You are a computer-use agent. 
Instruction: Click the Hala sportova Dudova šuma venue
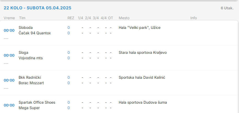coord(143,102)
